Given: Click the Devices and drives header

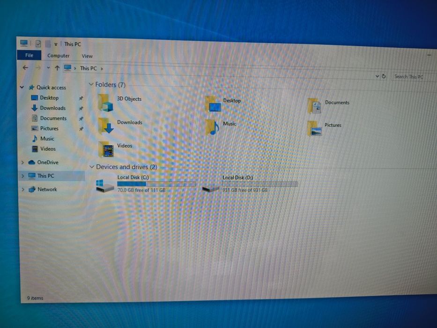Looking at the screenshot, I should 126,167.
